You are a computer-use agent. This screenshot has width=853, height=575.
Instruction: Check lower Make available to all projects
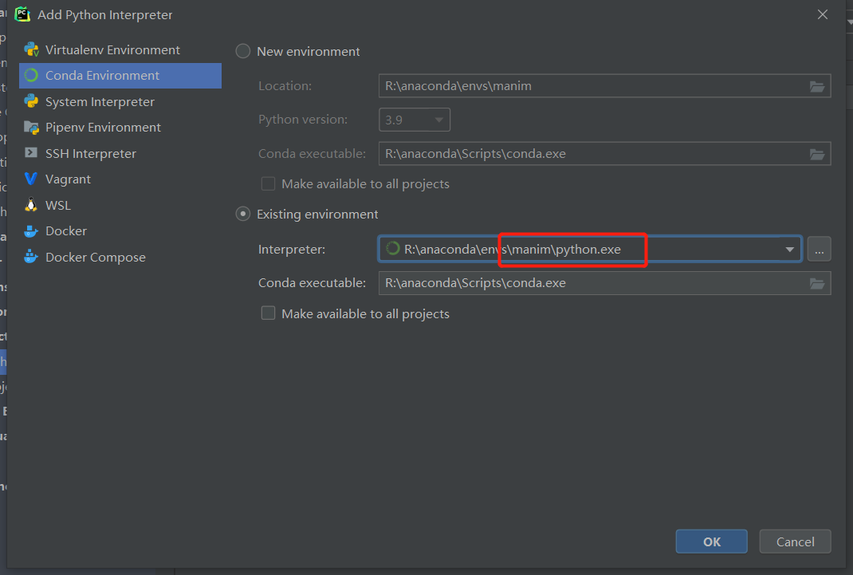point(268,313)
